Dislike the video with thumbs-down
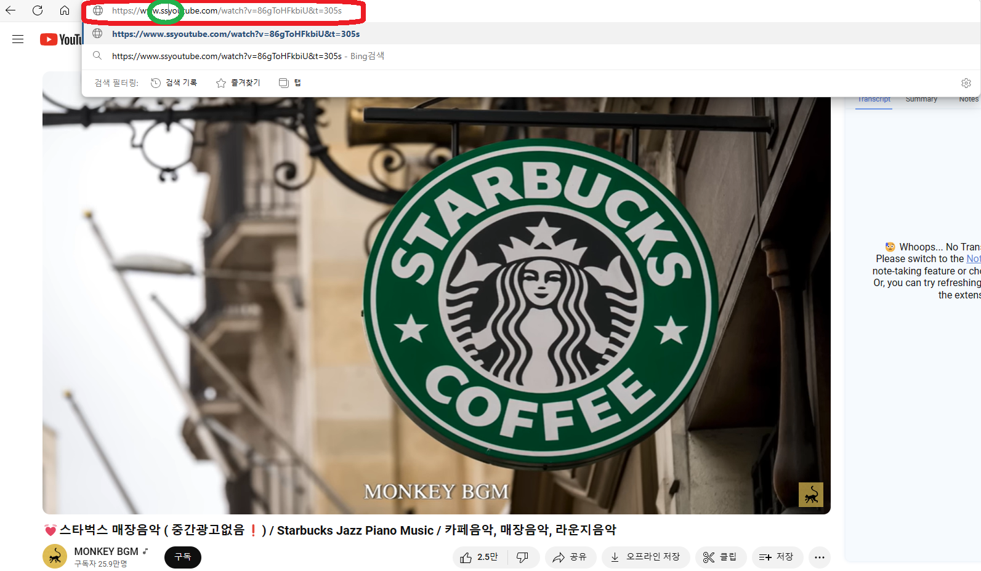Viewport: 981px width, 571px height. (x=523, y=557)
